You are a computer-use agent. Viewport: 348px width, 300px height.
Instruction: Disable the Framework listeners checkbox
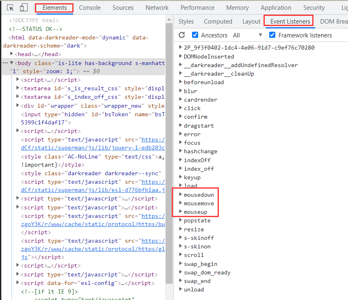272,35
